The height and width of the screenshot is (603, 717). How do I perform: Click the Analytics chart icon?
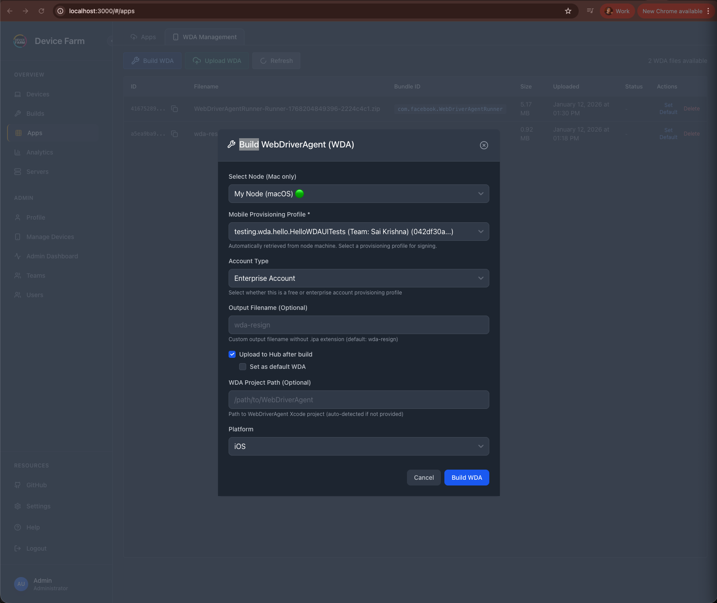18,152
